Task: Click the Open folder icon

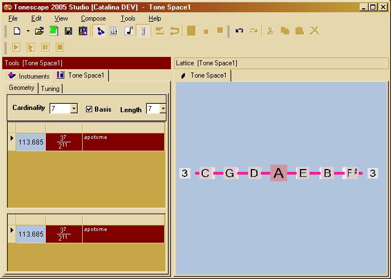Action: click(40, 31)
